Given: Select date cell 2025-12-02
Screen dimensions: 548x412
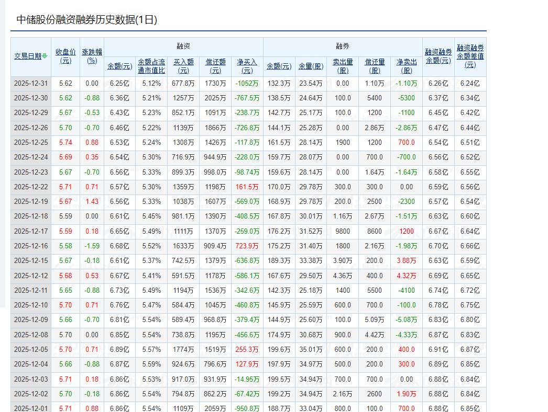Looking at the screenshot, I should coord(31,394).
